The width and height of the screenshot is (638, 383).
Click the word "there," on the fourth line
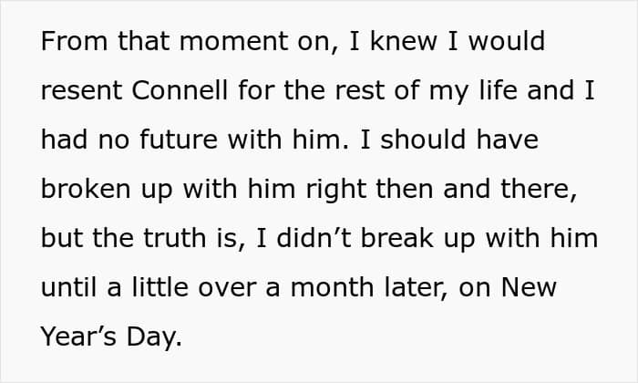(x=539, y=189)
